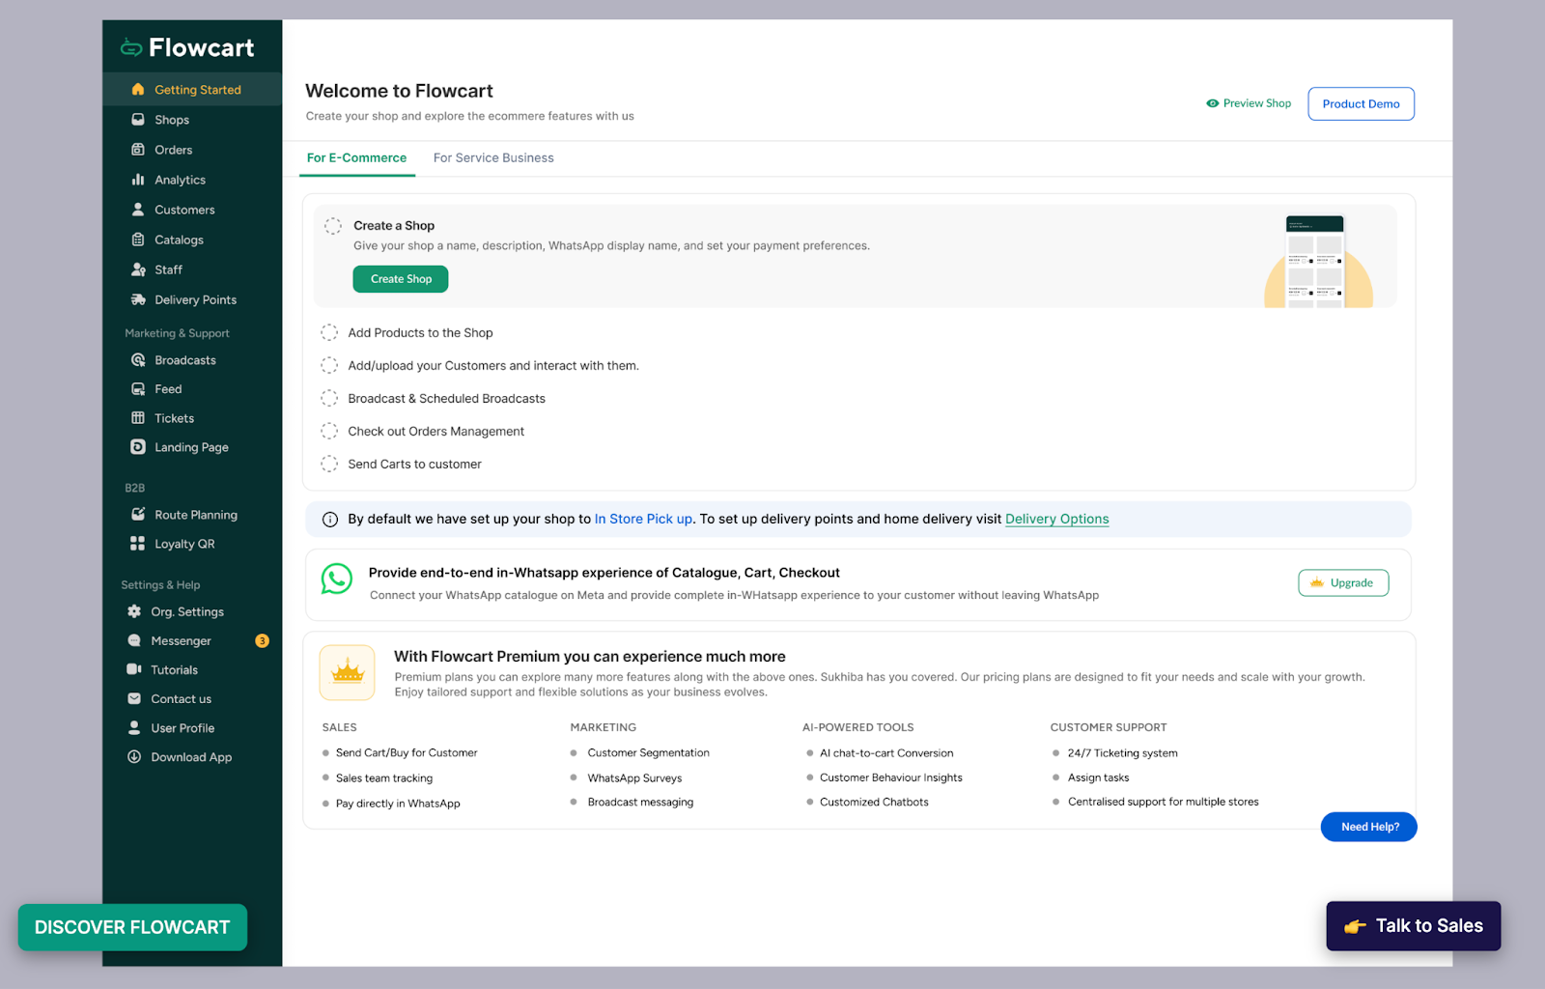1545x989 pixels.
Task: Open Broadcasts menu item label
Action: 185,360
